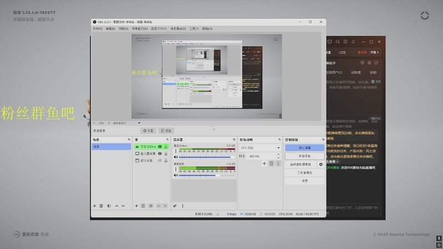Toggle 工作室模式 studio mode button
The height and width of the screenshot is (249, 443).
(305, 173)
